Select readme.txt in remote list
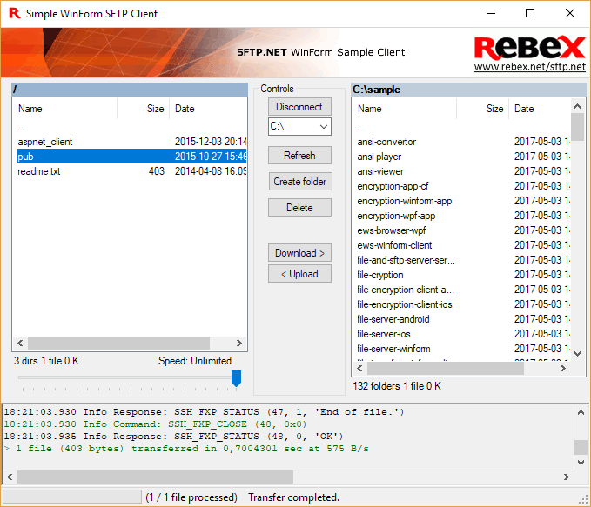 click(x=39, y=171)
